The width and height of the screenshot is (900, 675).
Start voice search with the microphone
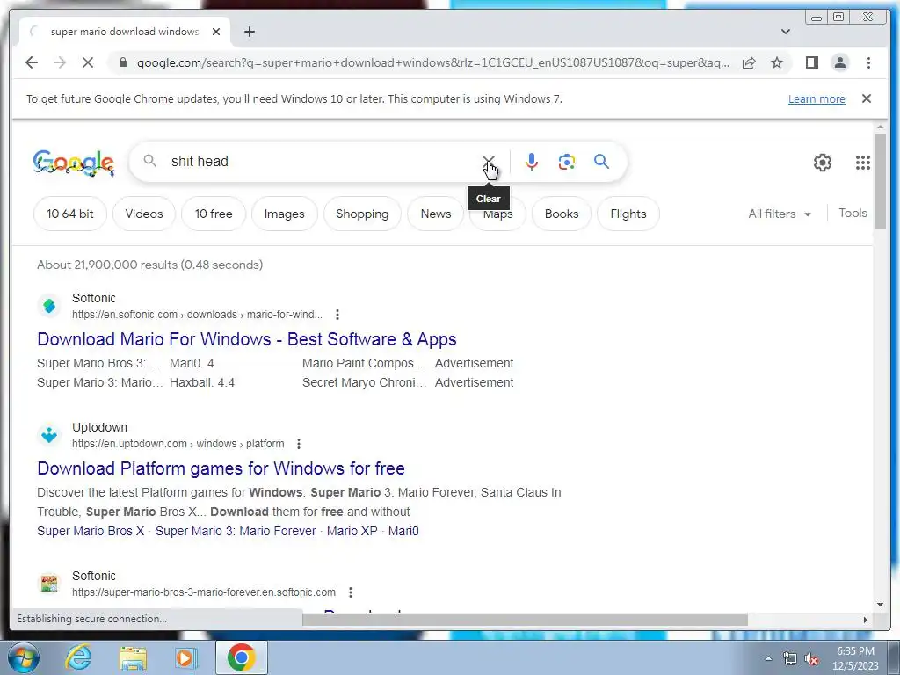click(532, 162)
